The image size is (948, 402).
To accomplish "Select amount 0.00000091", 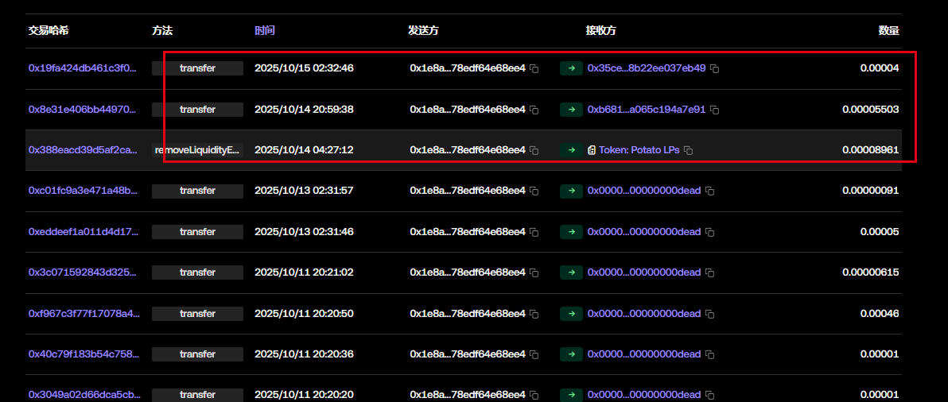I will click(x=871, y=190).
